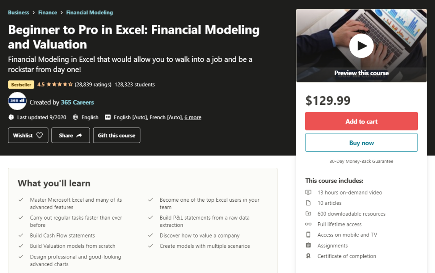Click the Add to cart button
Viewport: 435px width, 273px height.
361,121
